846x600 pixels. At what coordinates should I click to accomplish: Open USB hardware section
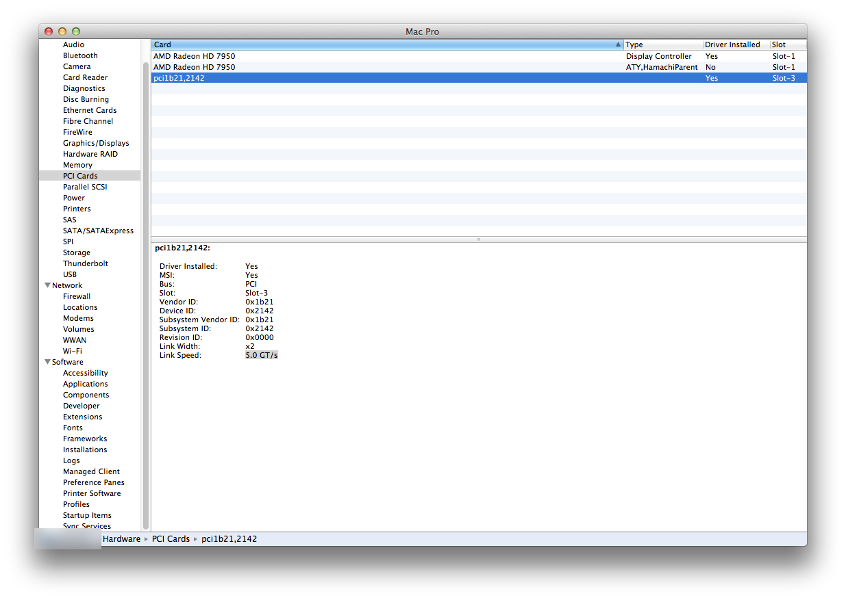70,274
